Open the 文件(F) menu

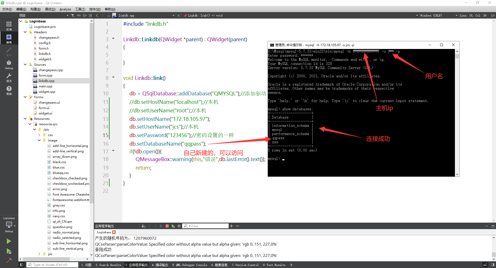pyautogui.click(x=7, y=9)
